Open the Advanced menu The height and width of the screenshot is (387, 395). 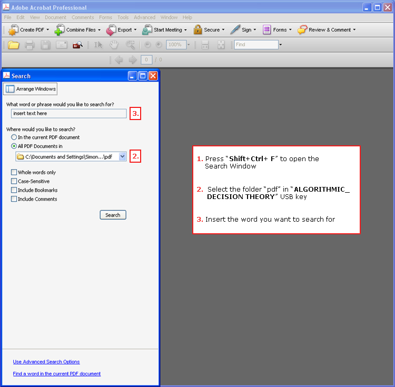(x=144, y=17)
